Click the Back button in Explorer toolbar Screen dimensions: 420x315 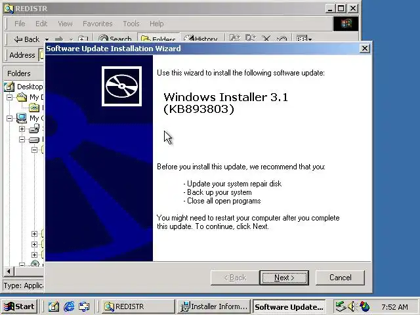tap(26, 39)
